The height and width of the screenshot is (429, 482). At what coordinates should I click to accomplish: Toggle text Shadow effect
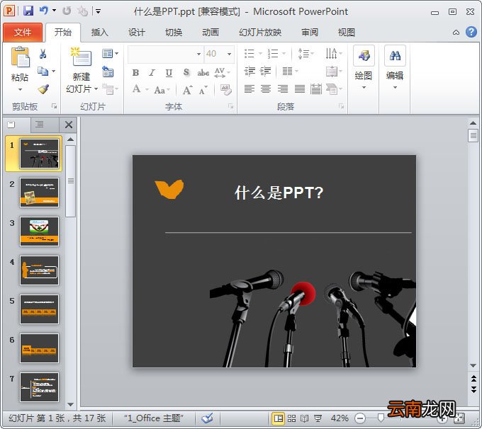point(186,72)
